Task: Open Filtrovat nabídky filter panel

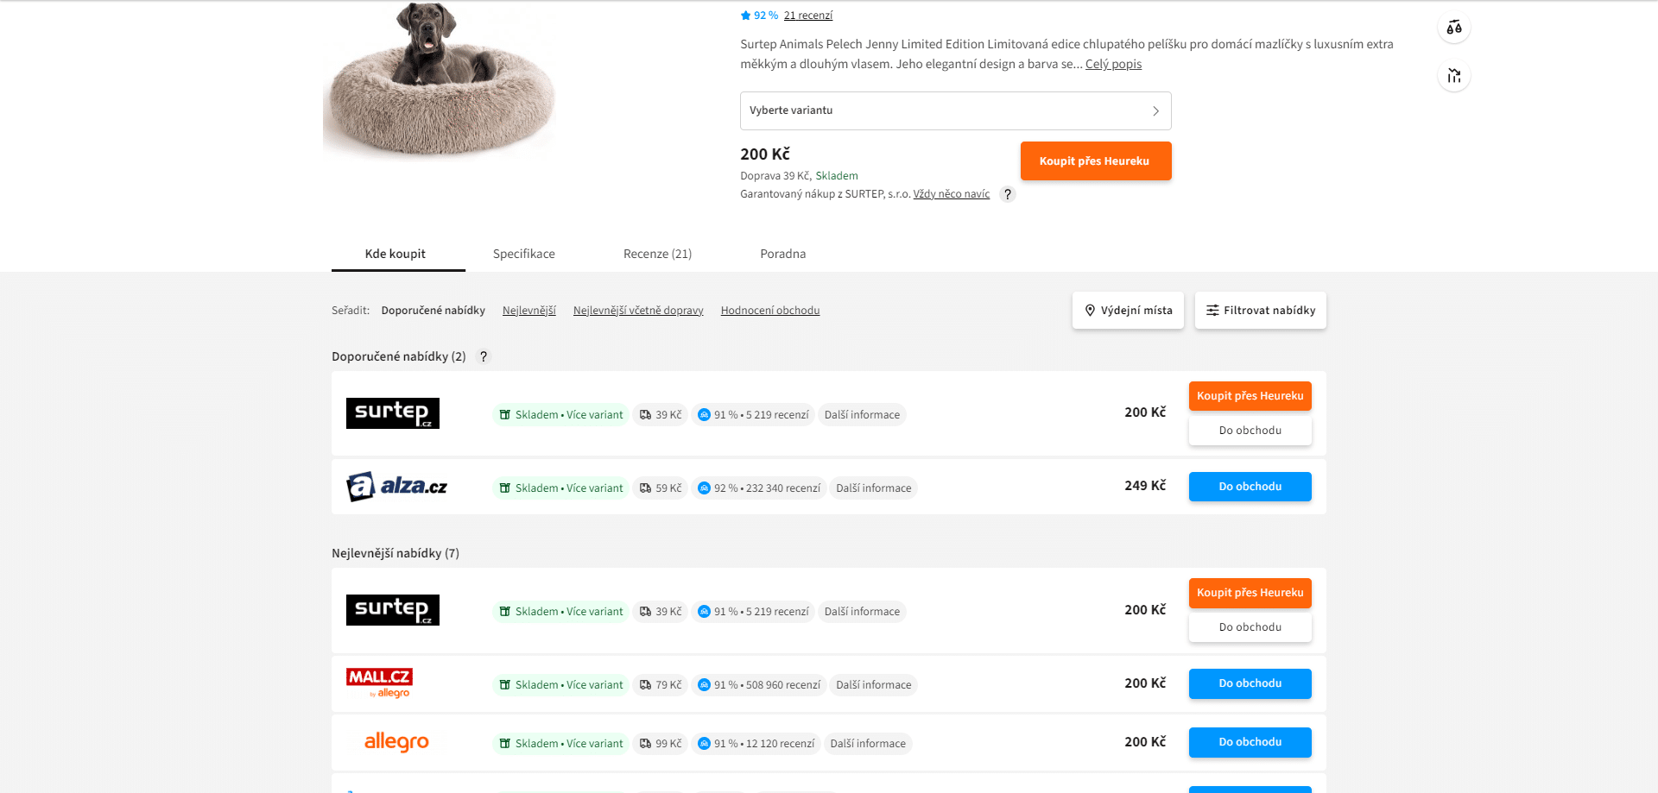Action: (x=1261, y=311)
